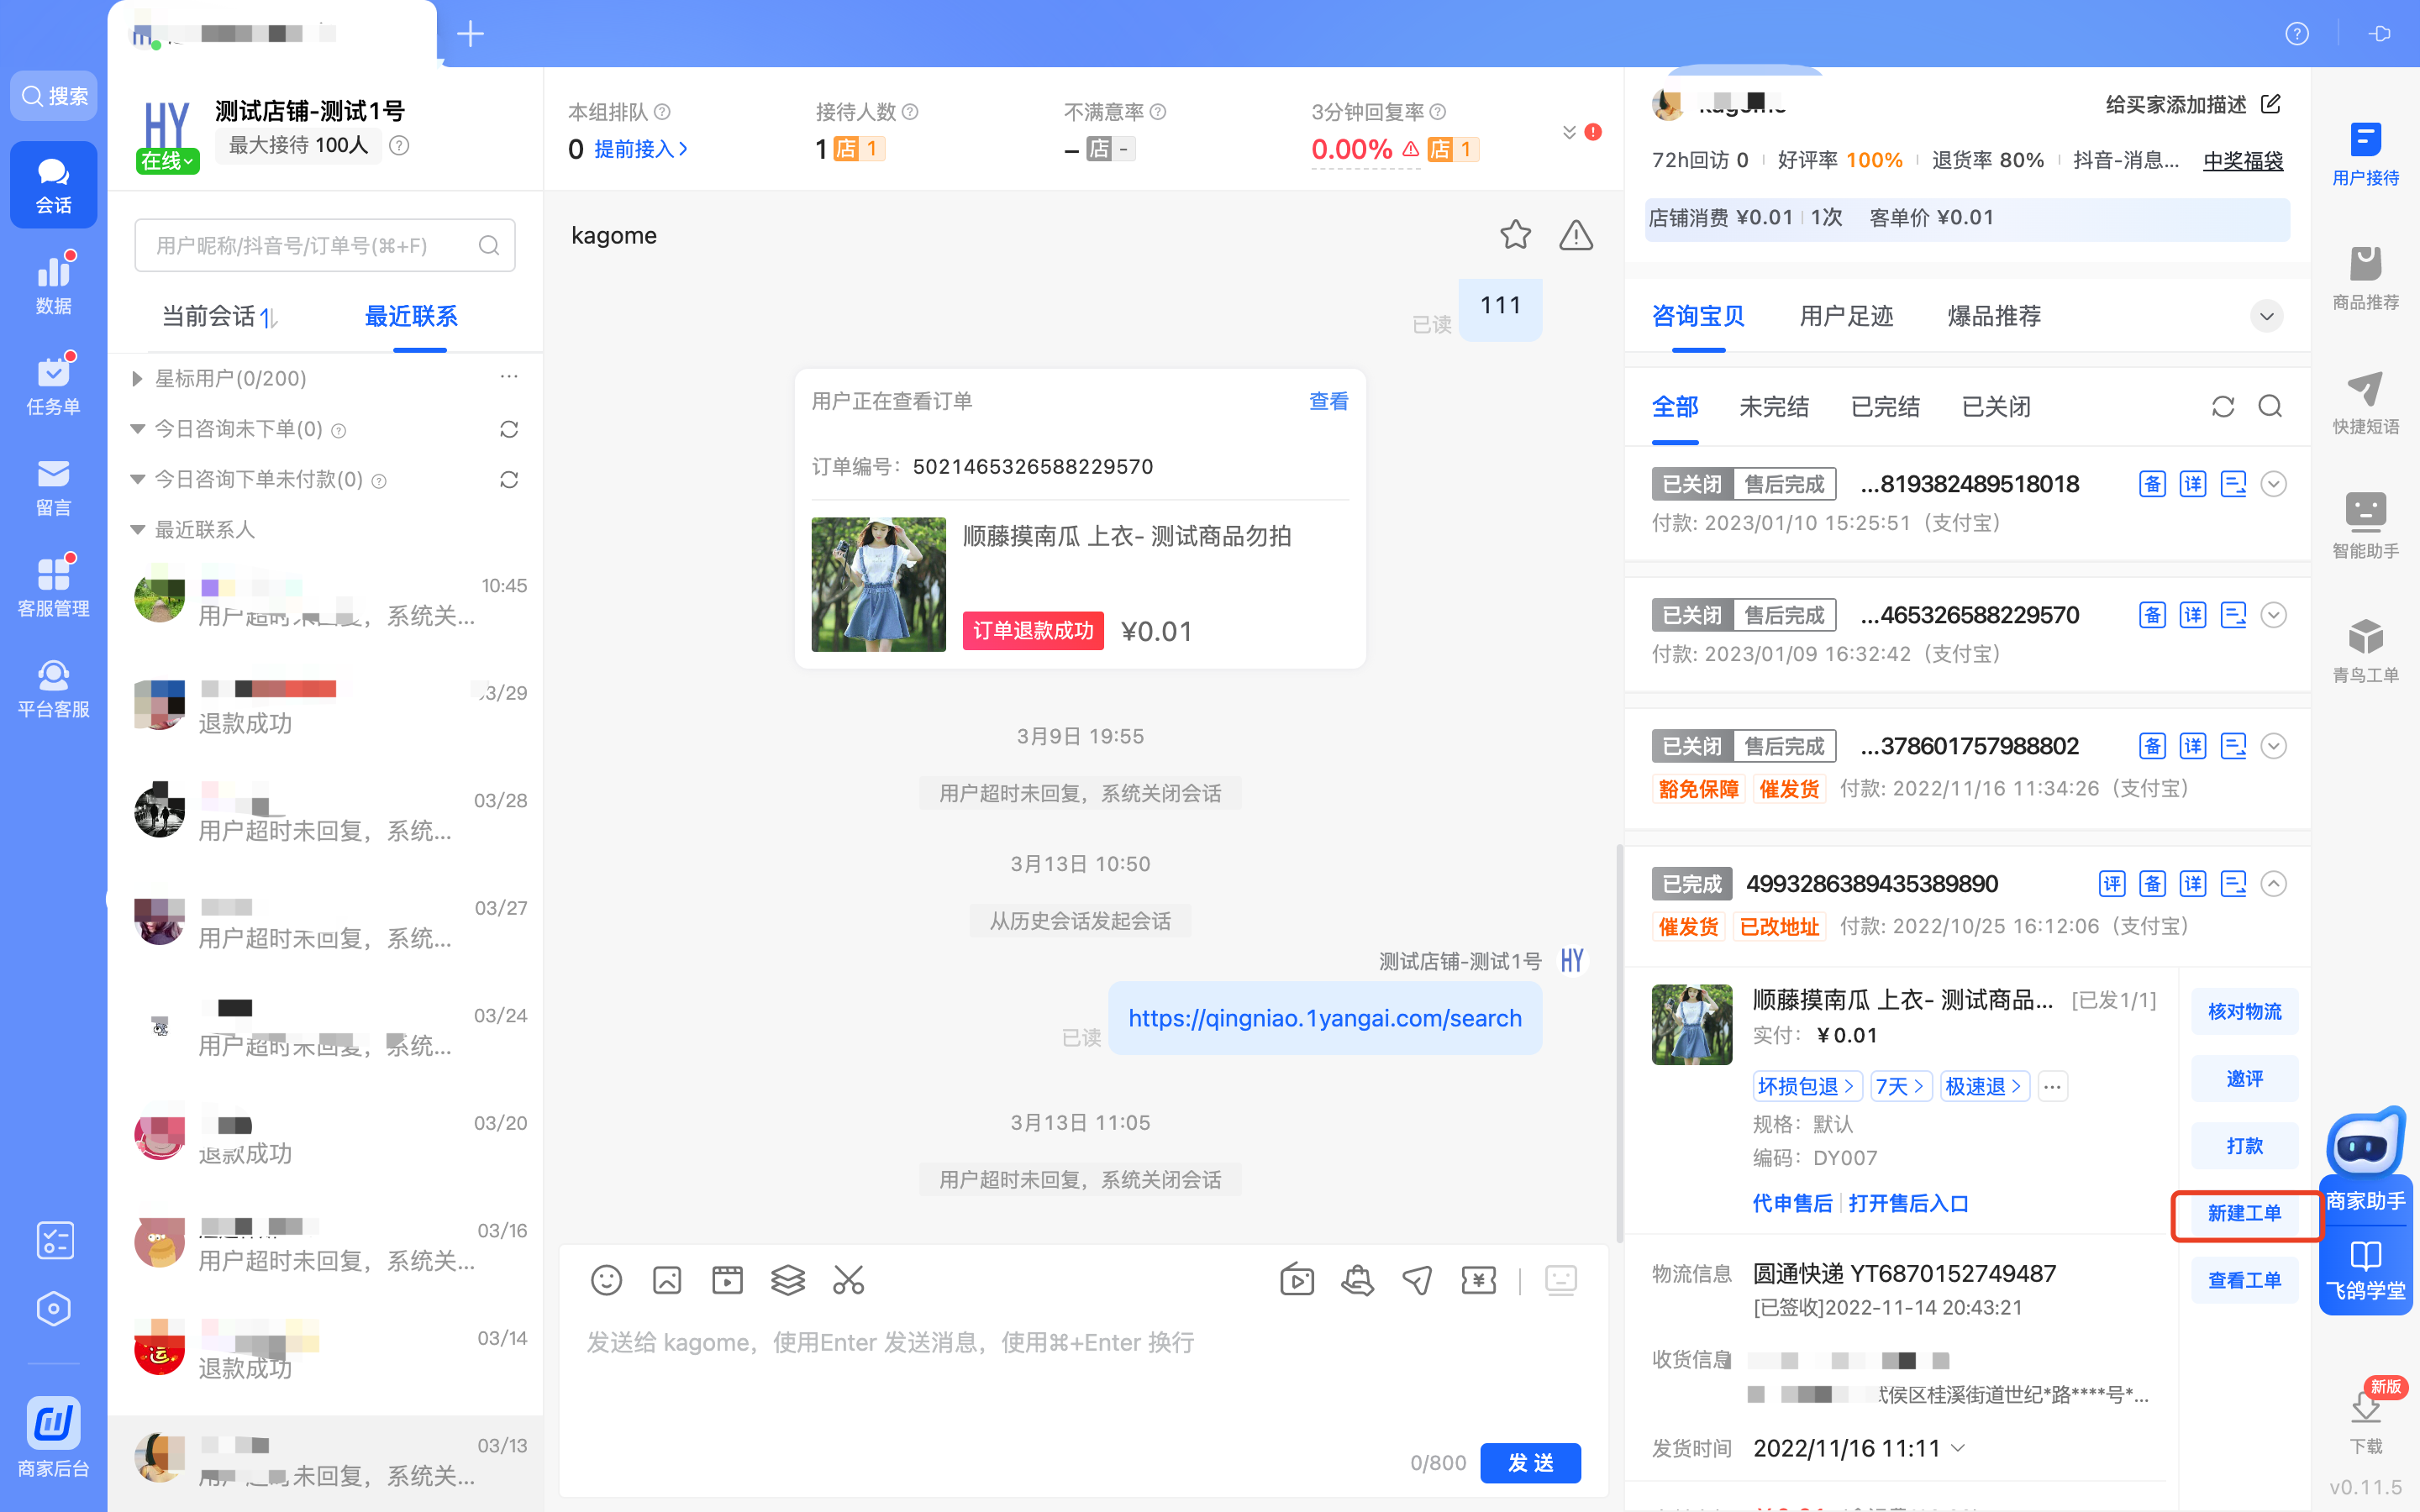
Task: Add a new tab with the plus icon
Action: click(470, 34)
